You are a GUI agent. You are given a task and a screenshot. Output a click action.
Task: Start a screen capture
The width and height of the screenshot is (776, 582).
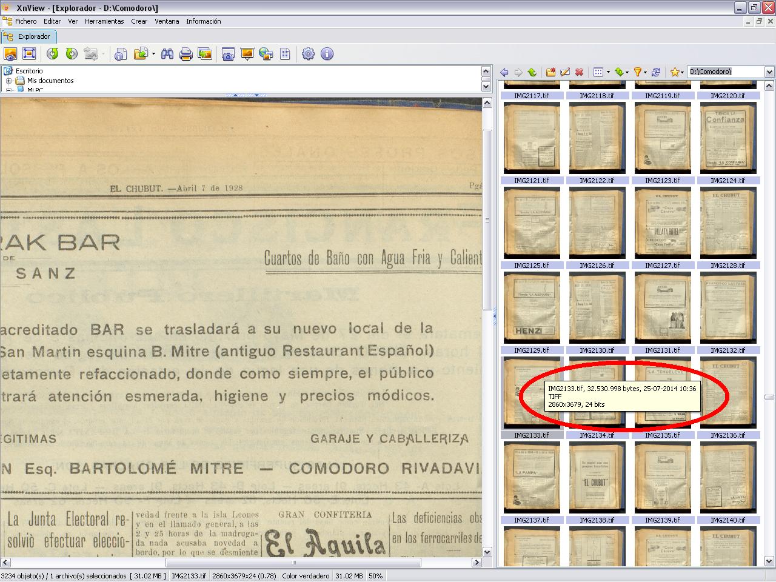tap(228, 54)
